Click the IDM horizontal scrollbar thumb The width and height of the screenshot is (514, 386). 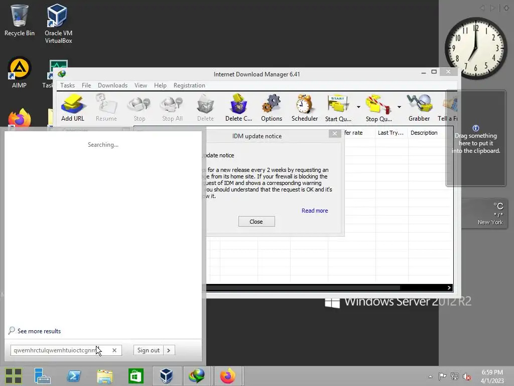pos(303,288)
